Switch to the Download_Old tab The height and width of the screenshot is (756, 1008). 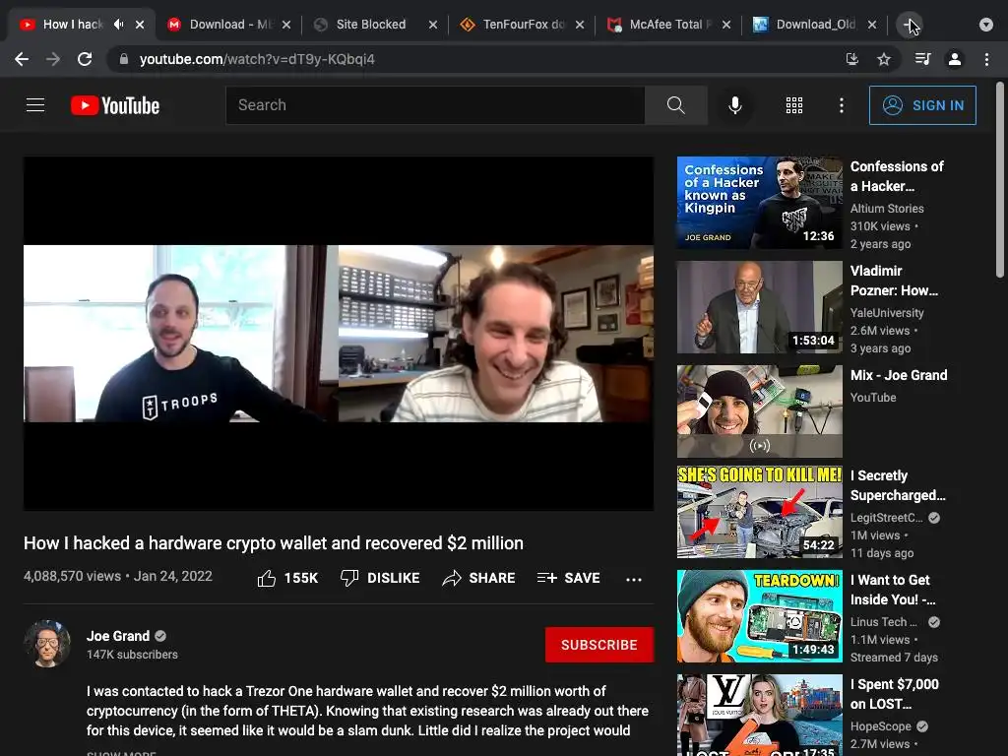tap(815, 25)
